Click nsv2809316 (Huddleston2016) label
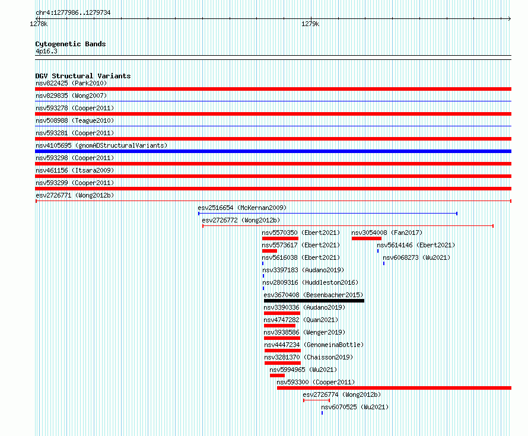The width and height of the screenshot is (528, 436). (310, 282)
